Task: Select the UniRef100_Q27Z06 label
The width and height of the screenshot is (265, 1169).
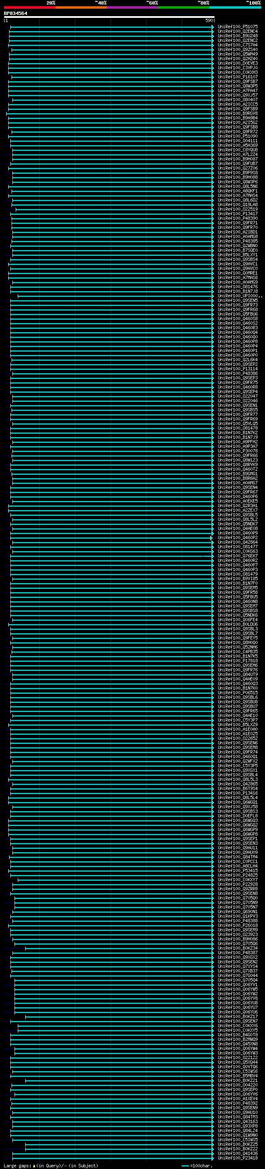Action: coord(237,168)
